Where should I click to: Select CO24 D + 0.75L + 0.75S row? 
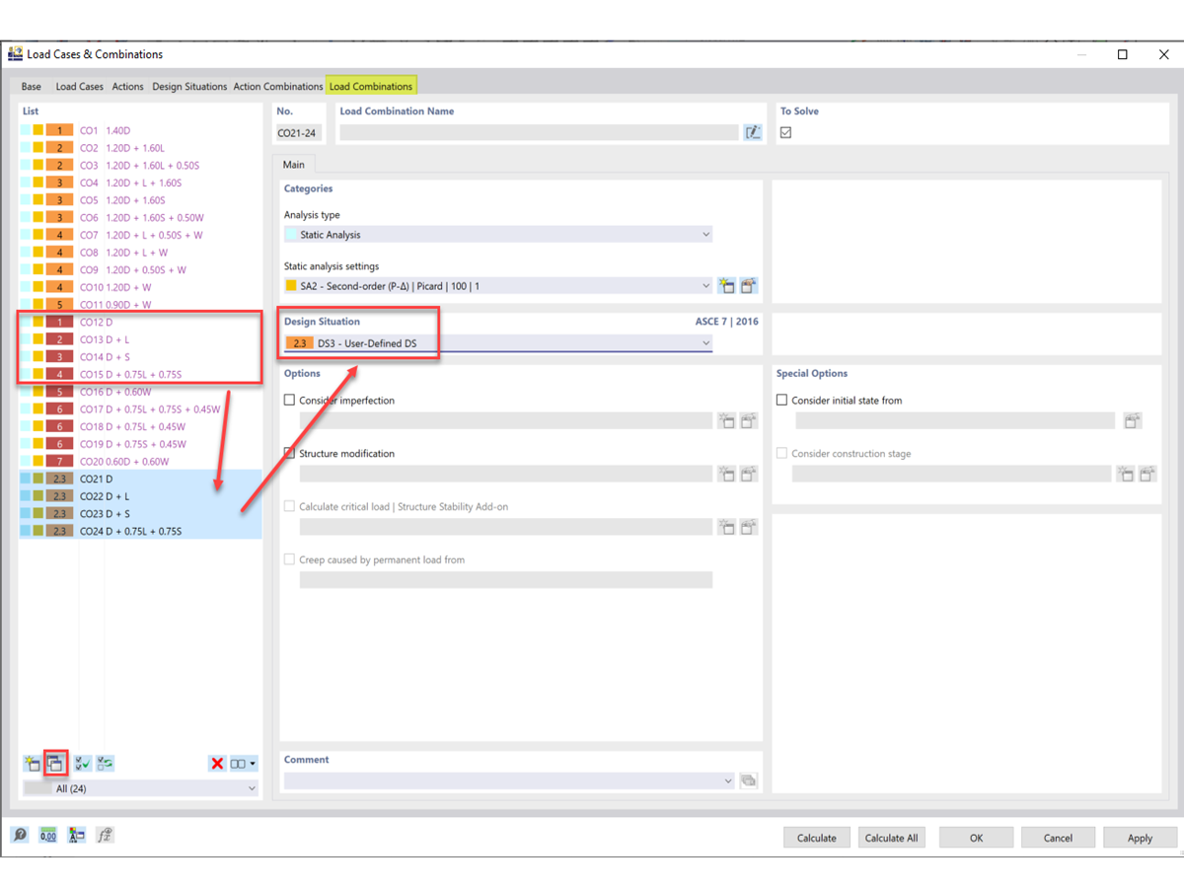(140, 532)
